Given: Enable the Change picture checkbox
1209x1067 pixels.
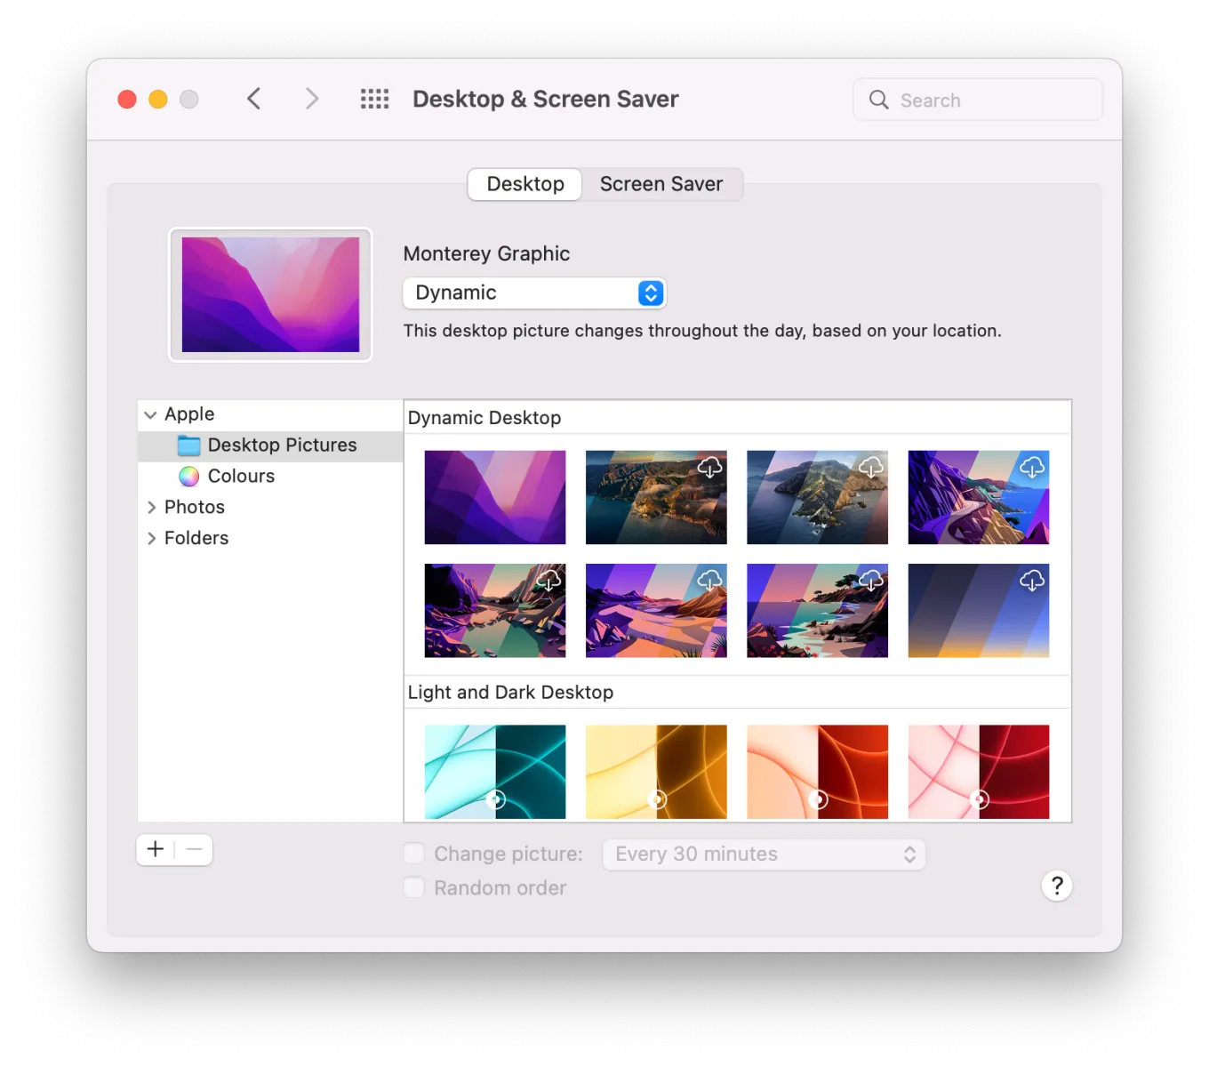Looking at the screenshot, I should coord(413,853).
